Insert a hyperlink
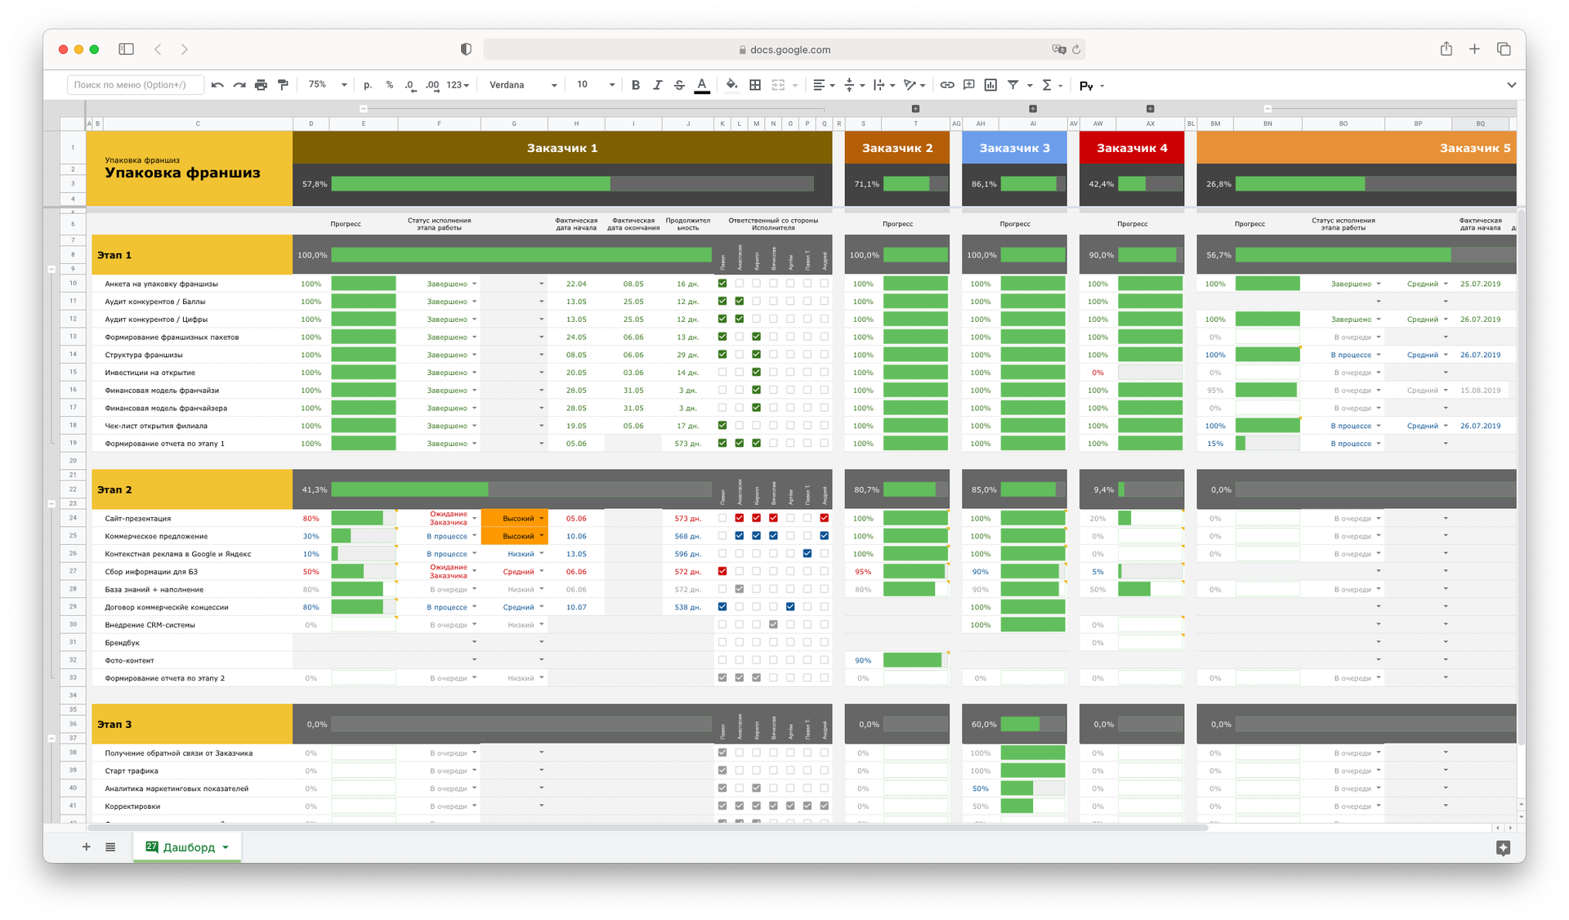 947,85
